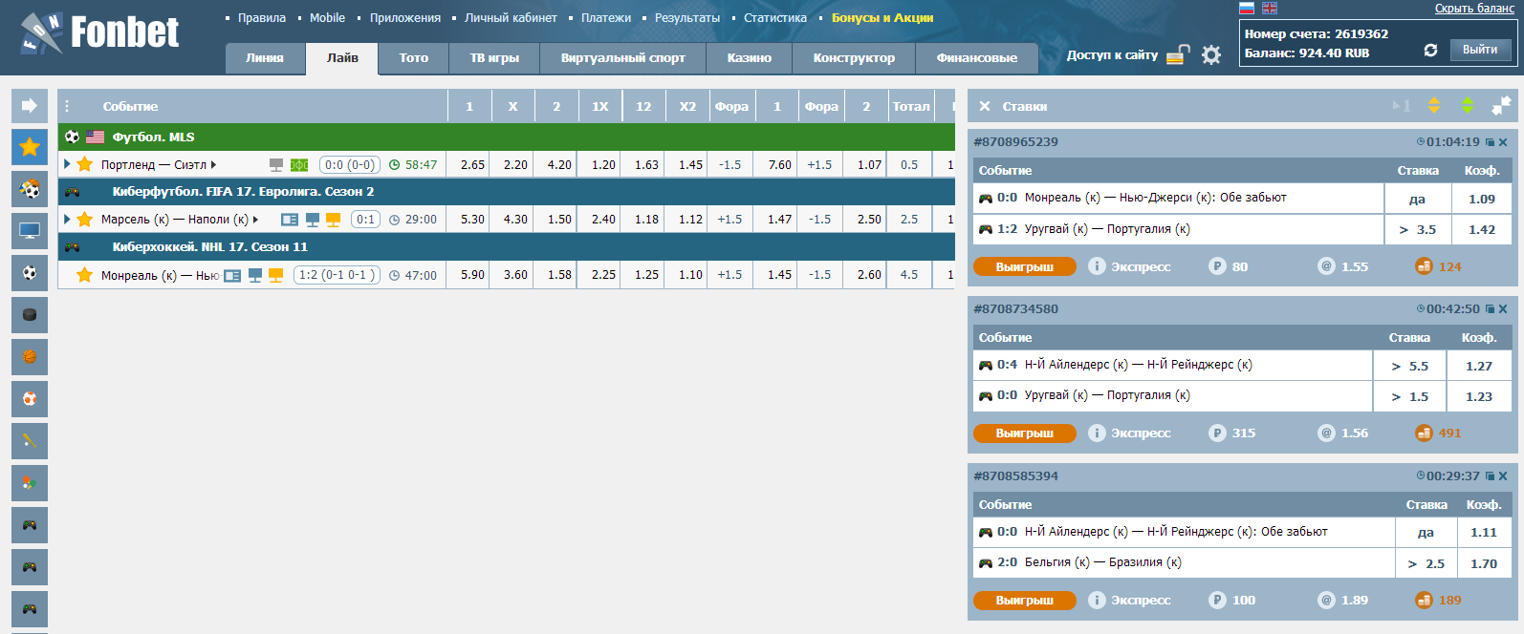Open the arrow after Портленд — Сиэтл name
1524x634 pixels.
coord(214,165)
